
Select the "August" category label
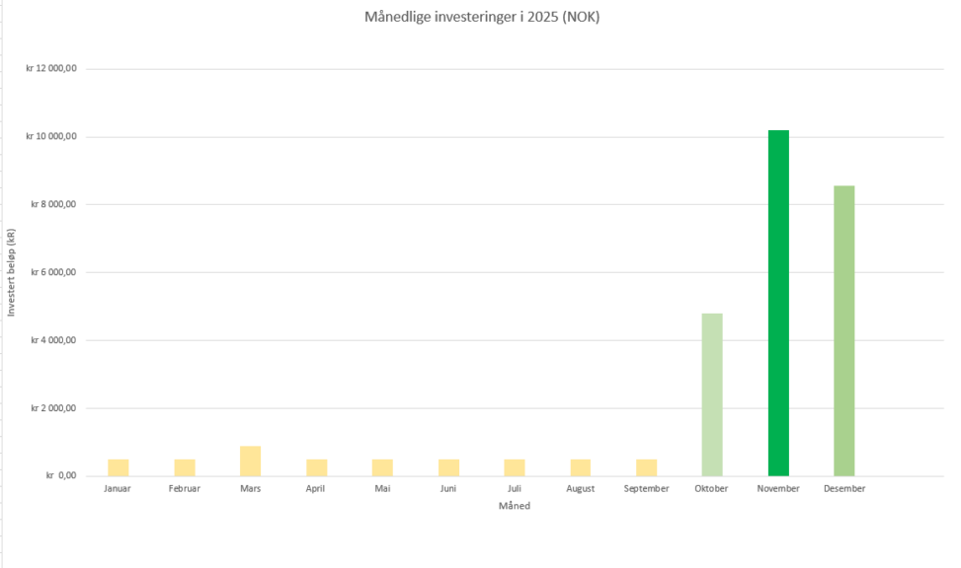(x=580, y=489)
